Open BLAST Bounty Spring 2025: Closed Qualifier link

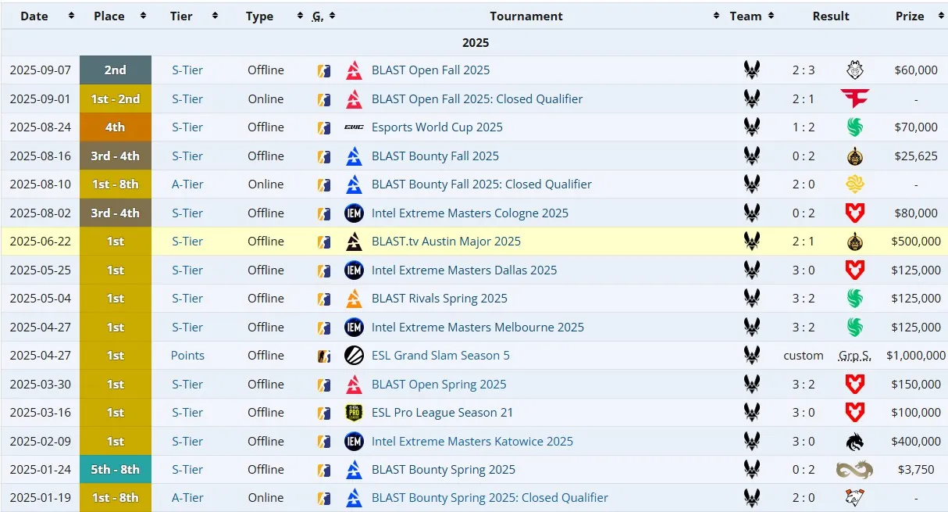click(490, 498)
